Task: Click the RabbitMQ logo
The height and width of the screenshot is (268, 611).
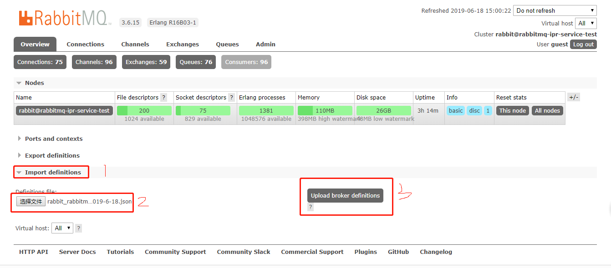Action: (65, 18)
